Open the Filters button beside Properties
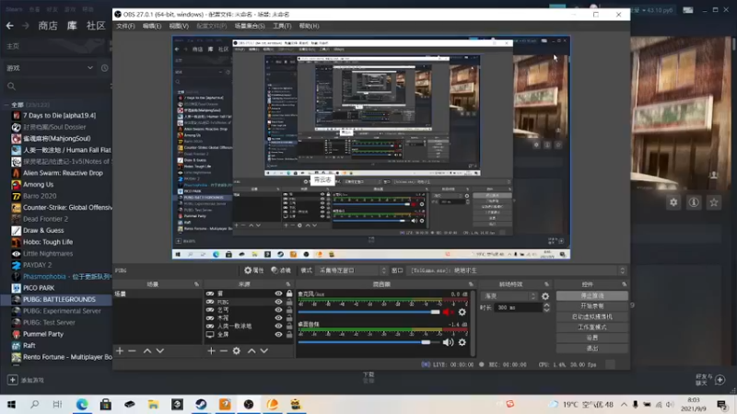The image size is (737, 414). coord(281,270)
